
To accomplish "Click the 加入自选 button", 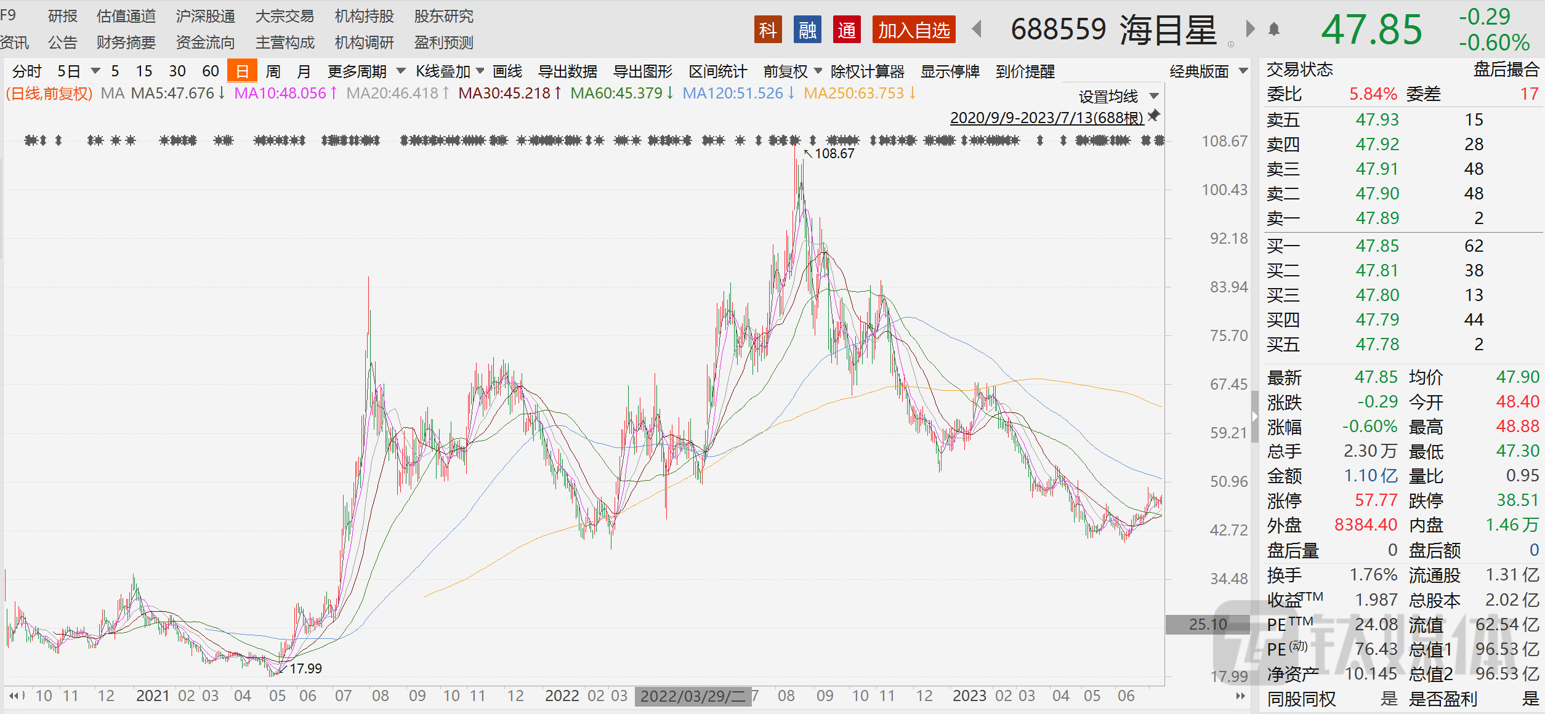I will (913, 30).
